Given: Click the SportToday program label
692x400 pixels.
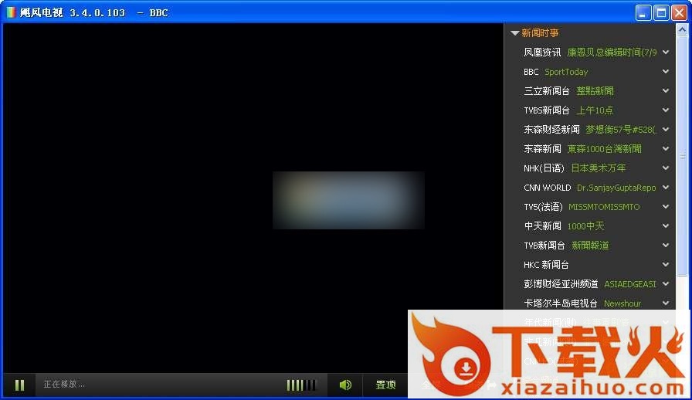Looking at the screenshot, I should (x=566, y=72).
